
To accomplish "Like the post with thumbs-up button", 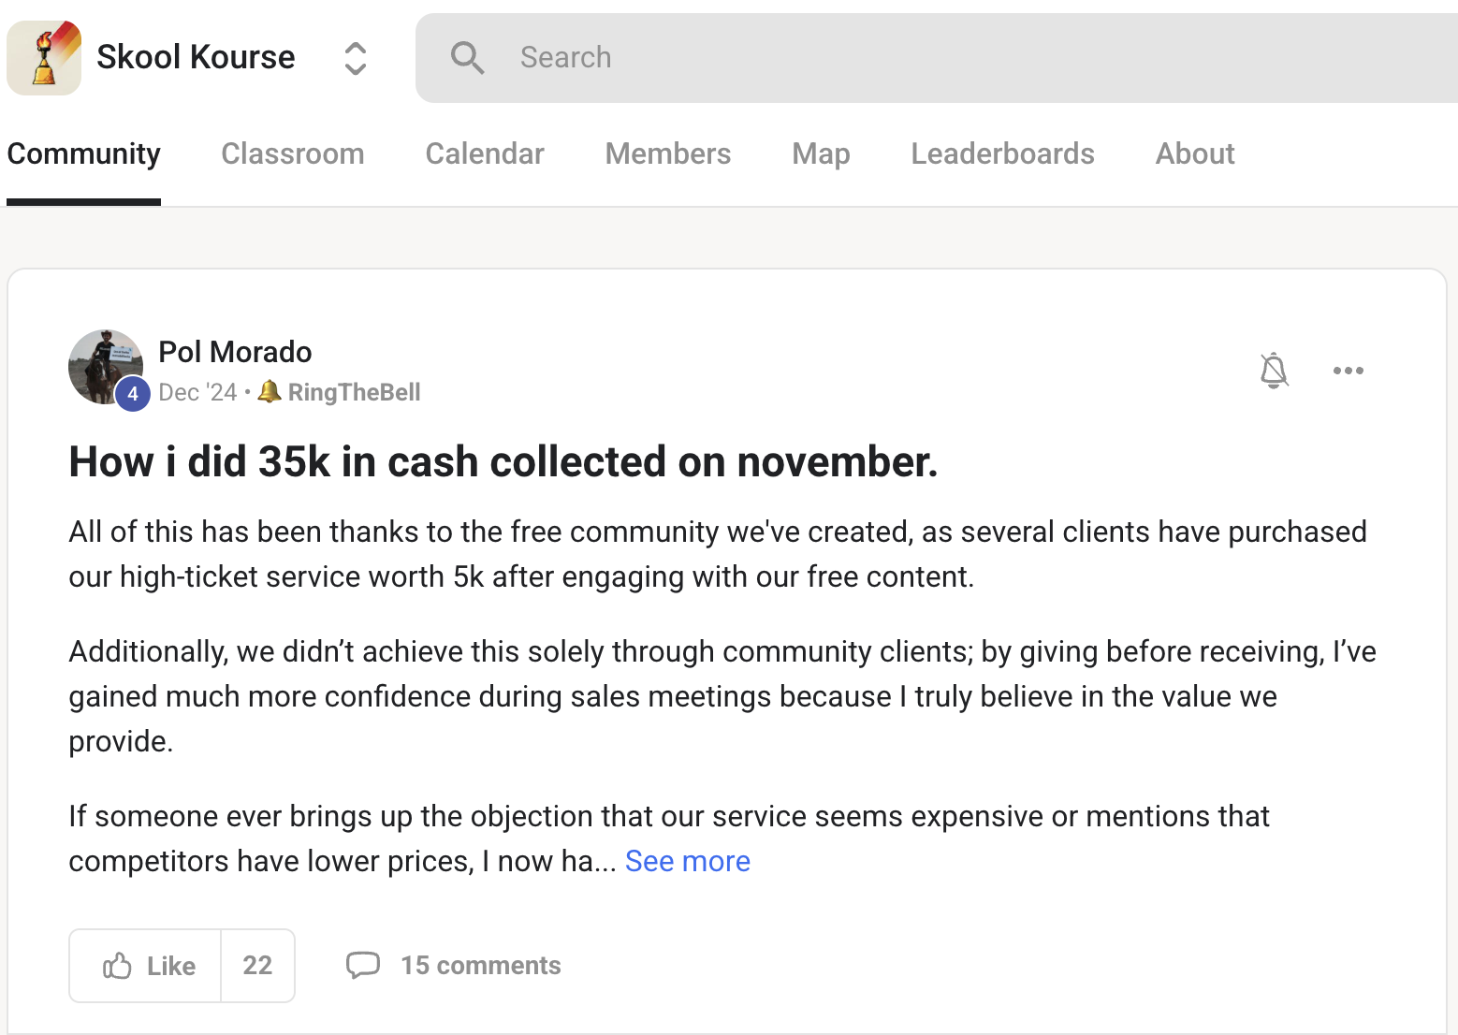I will point(146,966).
